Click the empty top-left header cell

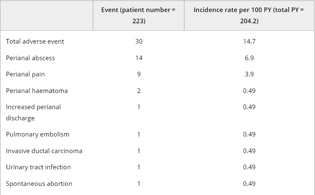click(x=46, y=15)
